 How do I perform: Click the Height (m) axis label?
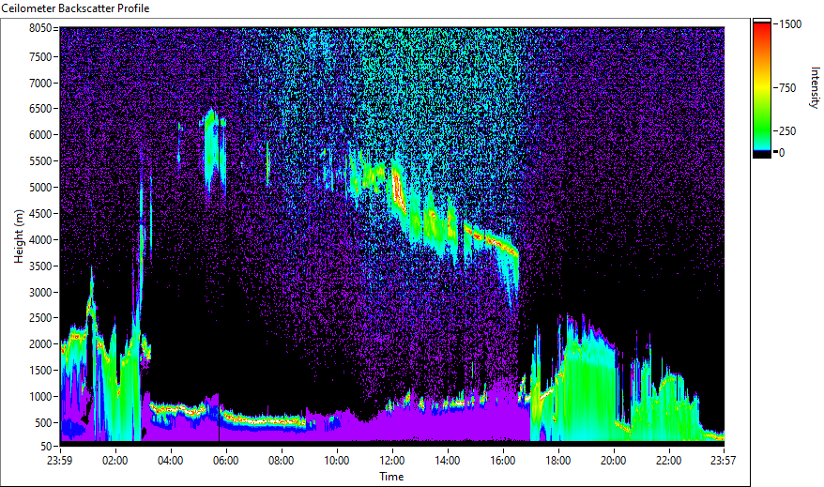pos(19,236)
